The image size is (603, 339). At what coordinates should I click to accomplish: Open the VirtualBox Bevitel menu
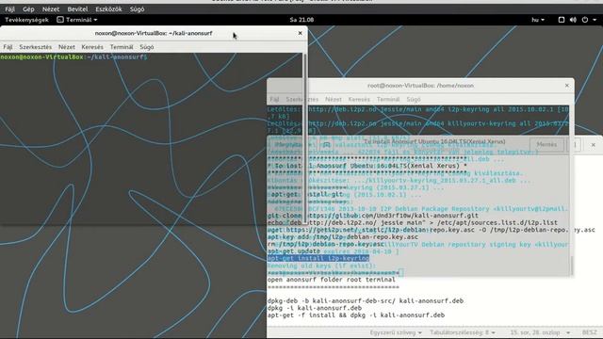click(x=77, y=8)
